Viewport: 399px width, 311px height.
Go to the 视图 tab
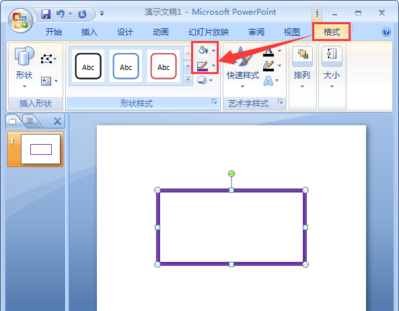(292, 32)
